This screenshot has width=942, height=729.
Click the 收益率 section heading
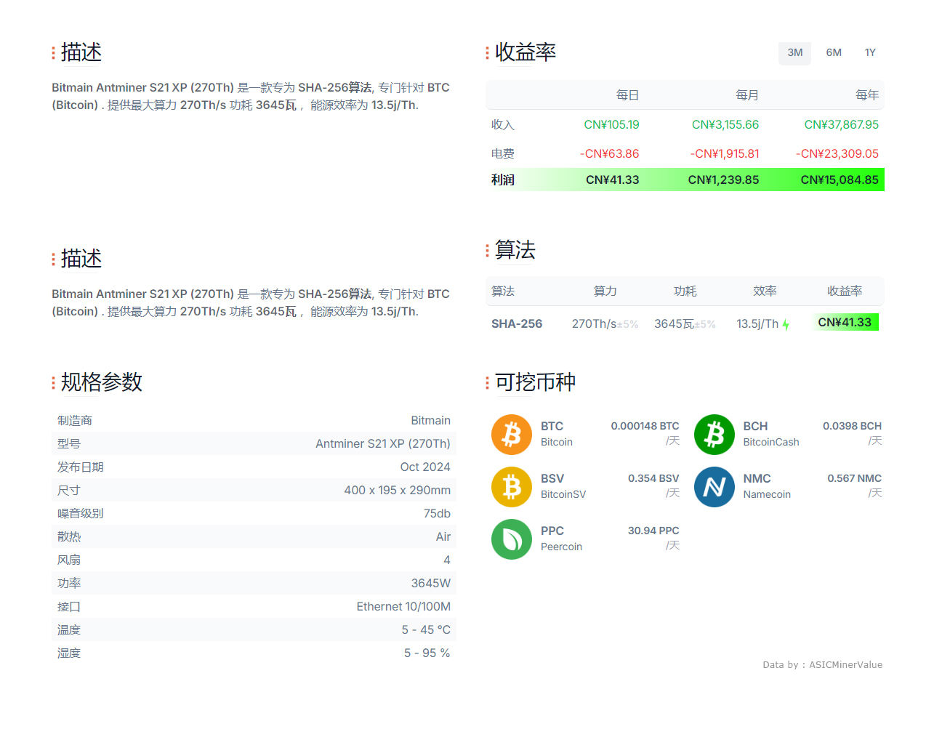[x=526, y=52]
